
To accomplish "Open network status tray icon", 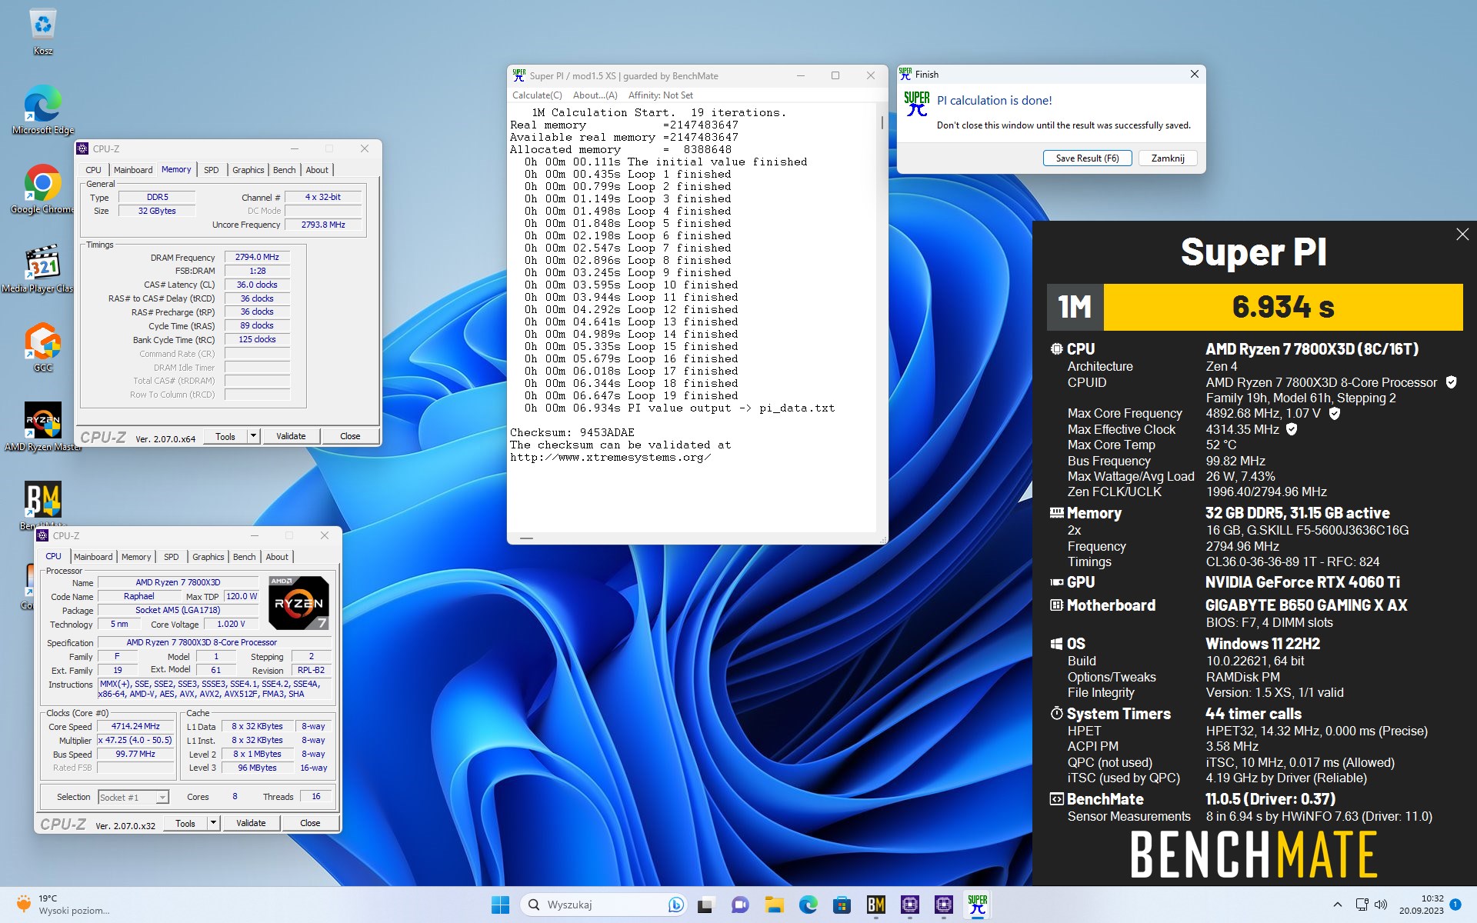I will (1362, 905).
